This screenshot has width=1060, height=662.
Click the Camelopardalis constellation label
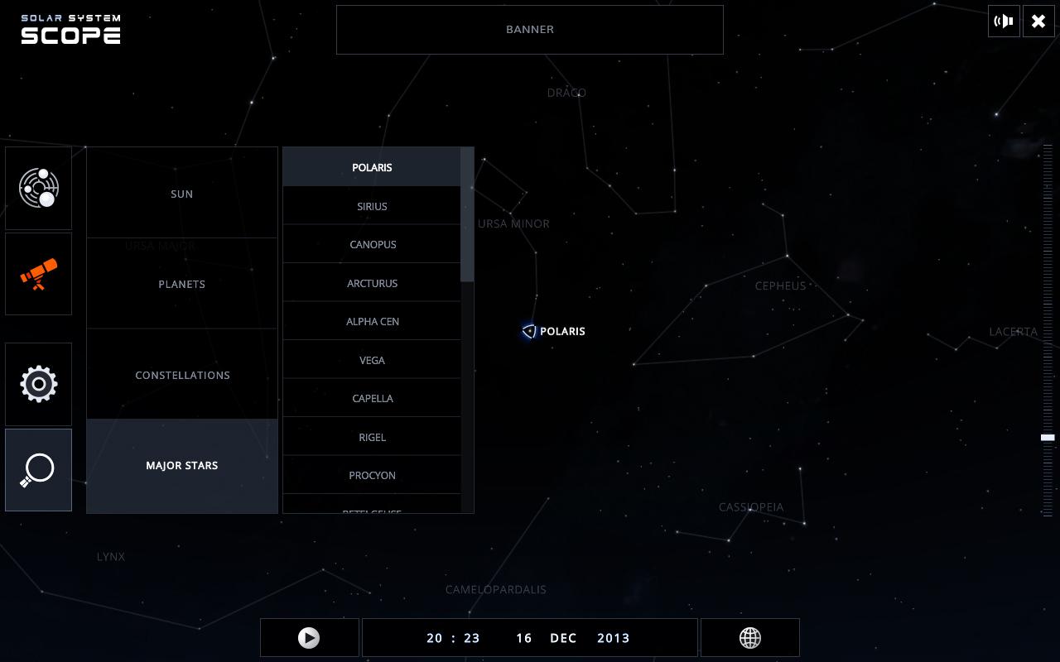pyautogui.click(x=496, y=590)
